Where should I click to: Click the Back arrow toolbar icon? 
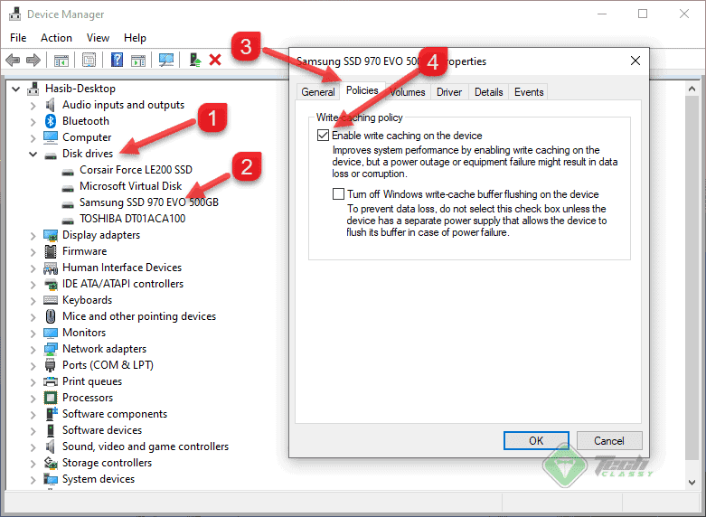click(x=13, y=60)
